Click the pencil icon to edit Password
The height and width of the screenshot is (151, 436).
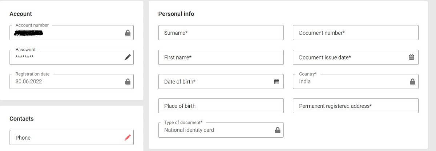[128, 57]
